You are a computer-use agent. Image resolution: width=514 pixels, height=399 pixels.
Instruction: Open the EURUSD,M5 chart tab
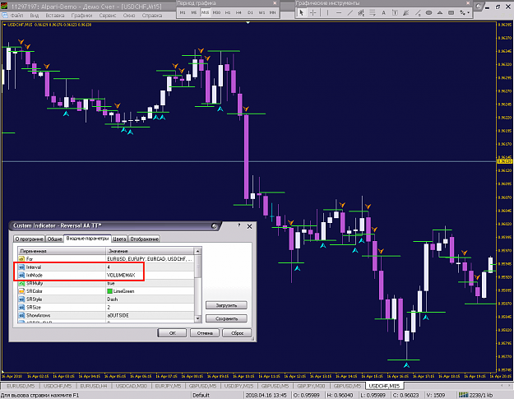(x=21, y=386)
